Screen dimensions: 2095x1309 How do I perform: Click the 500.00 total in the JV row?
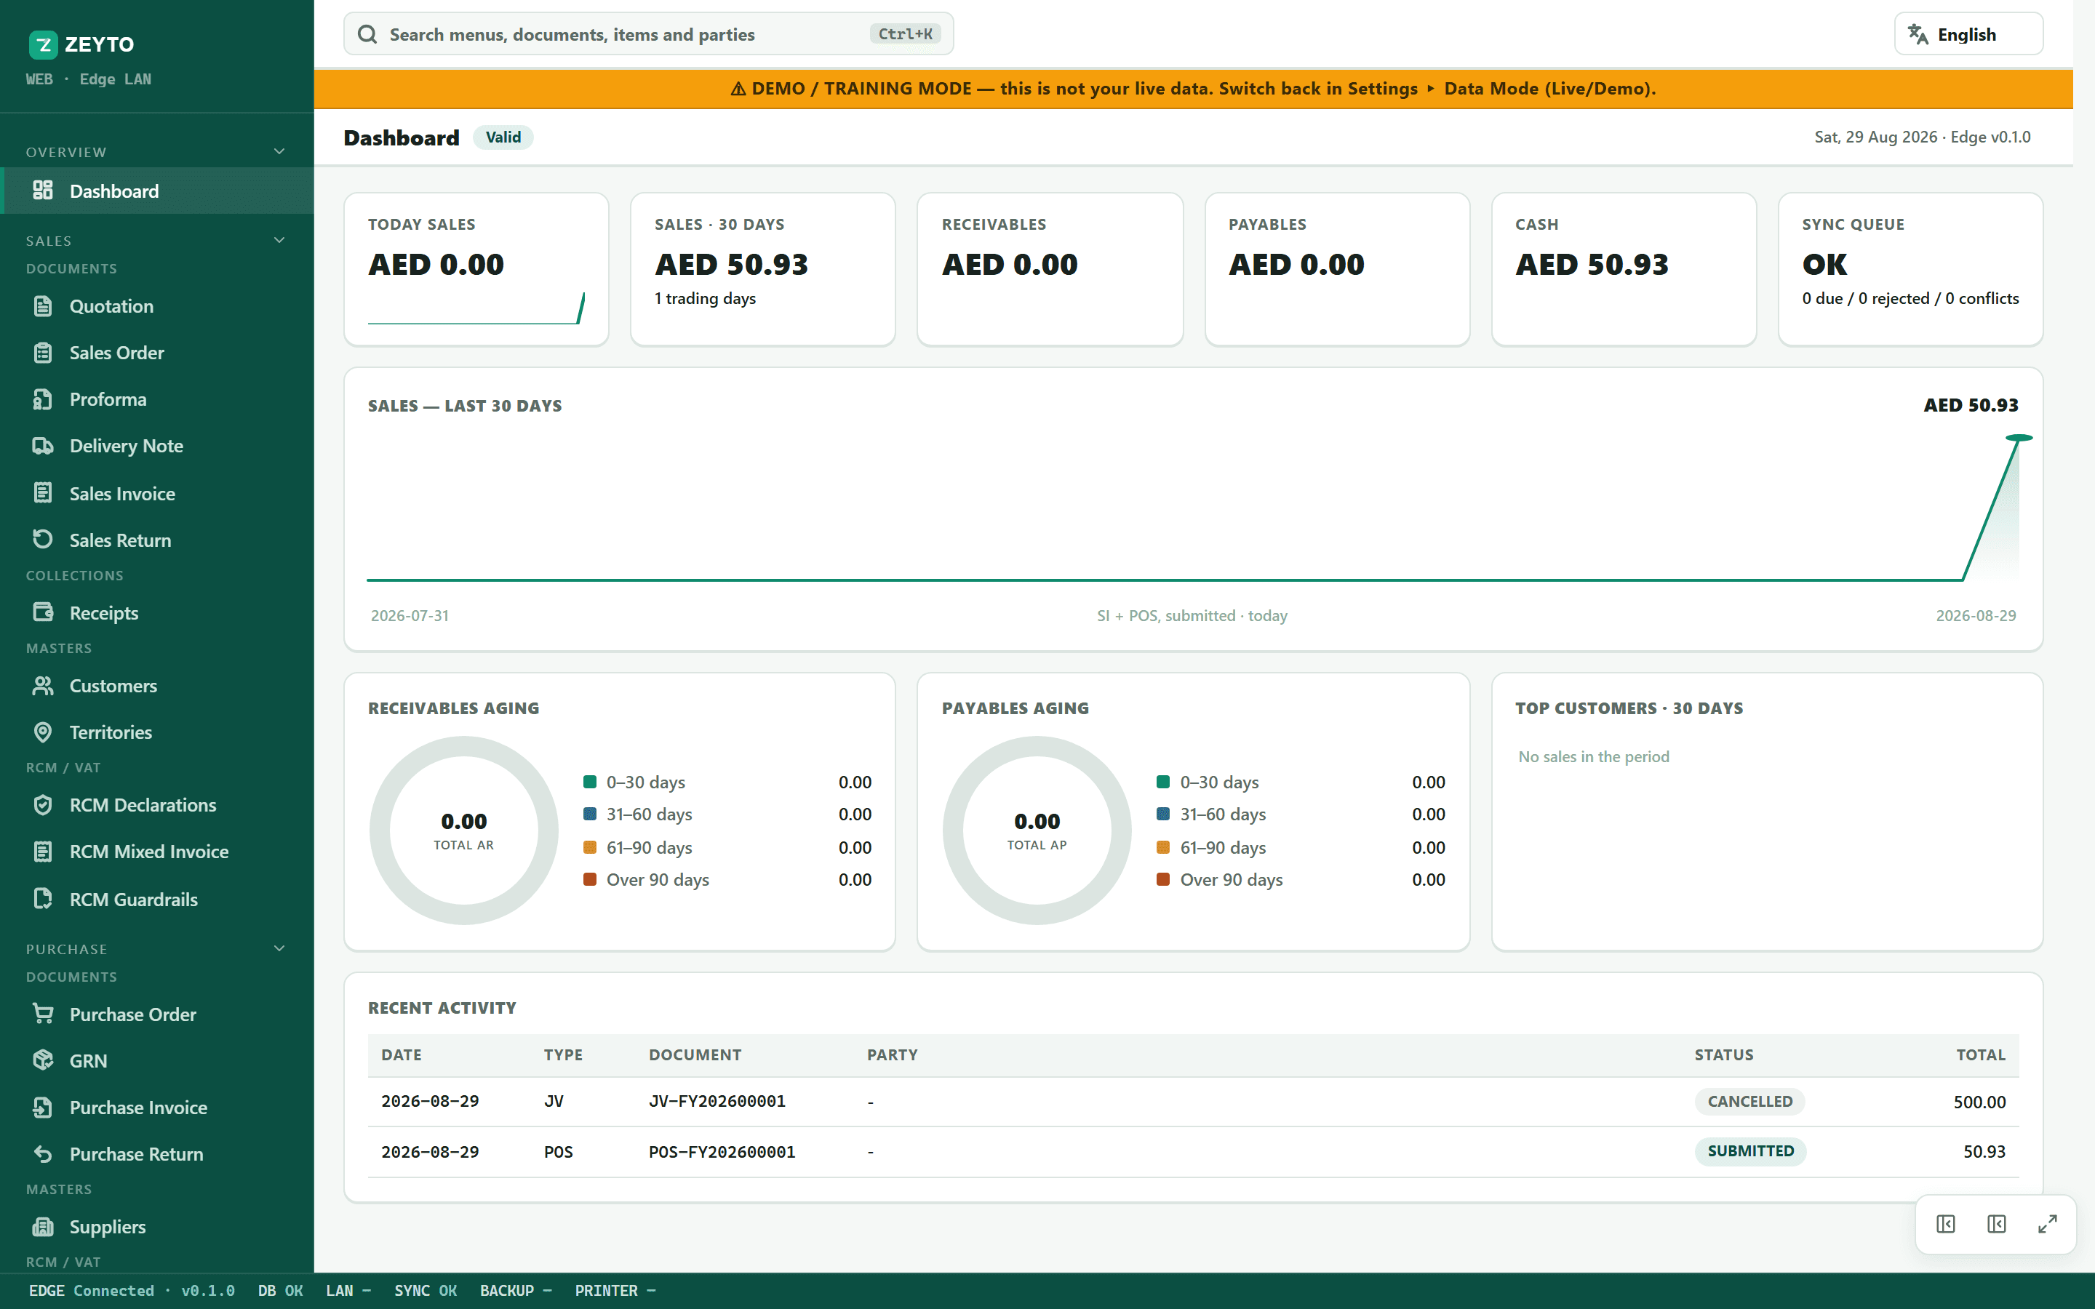1980,1102
